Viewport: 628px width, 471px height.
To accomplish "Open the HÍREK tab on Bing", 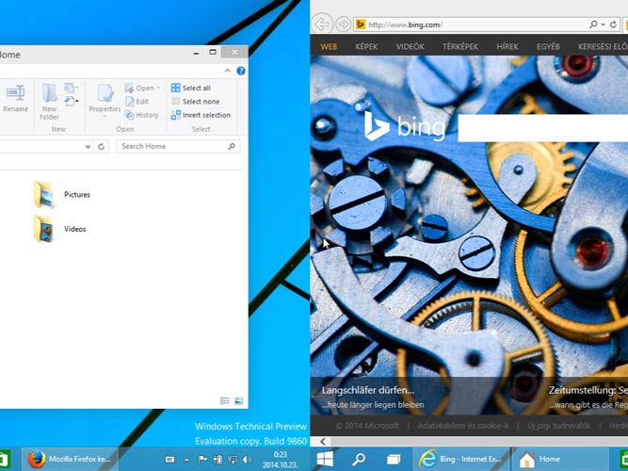I will 507,46.
